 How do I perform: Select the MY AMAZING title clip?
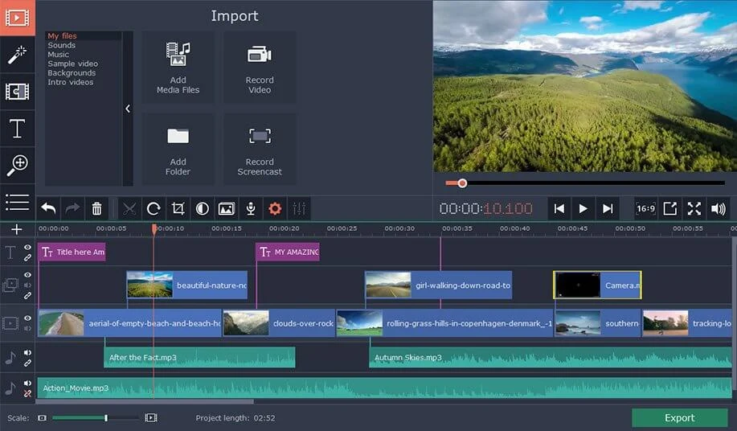click(x=288, y=252)
